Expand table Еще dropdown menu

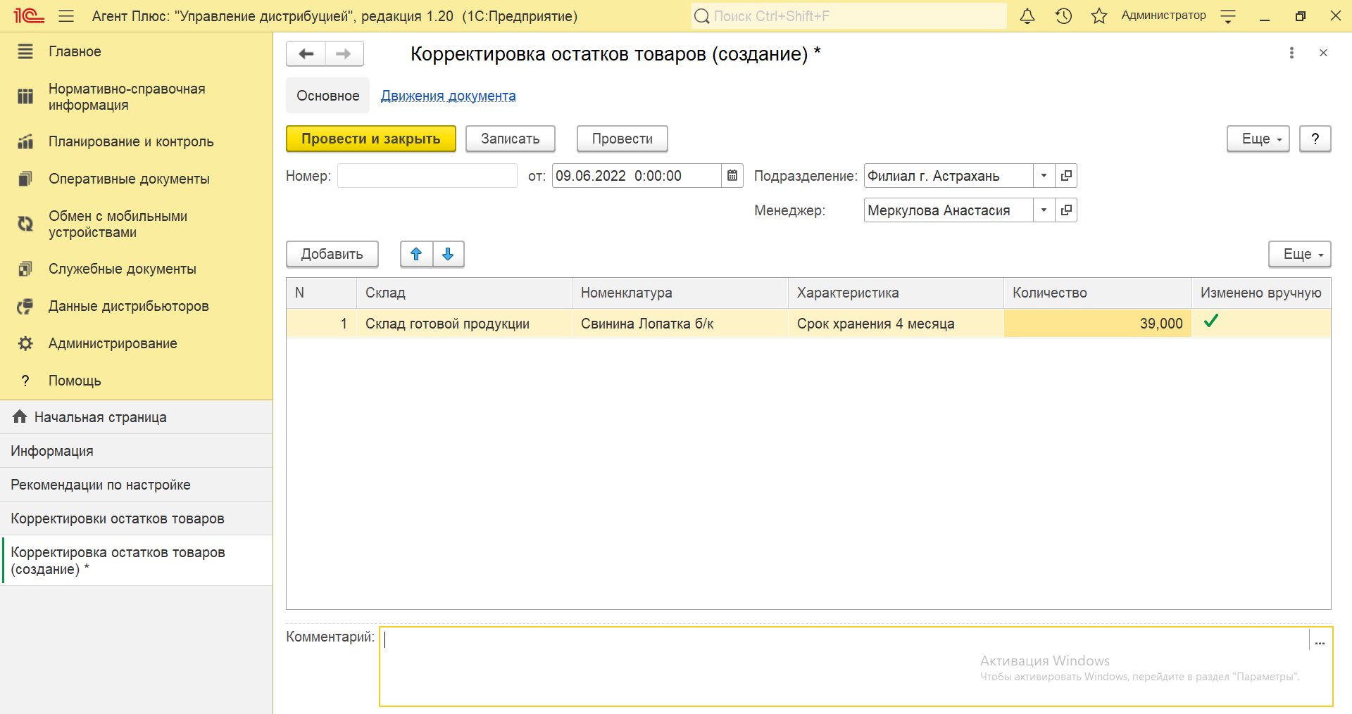[1299, 254]
